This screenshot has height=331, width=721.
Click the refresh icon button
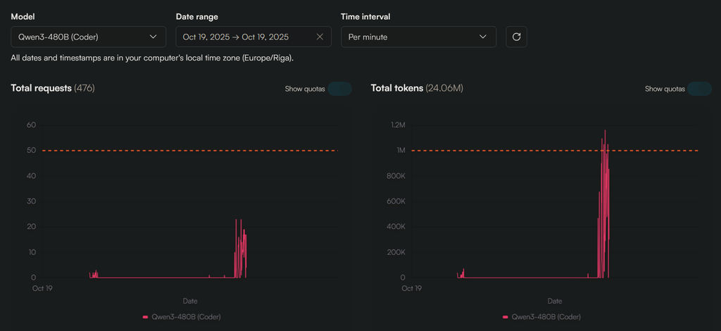(516, 37)
